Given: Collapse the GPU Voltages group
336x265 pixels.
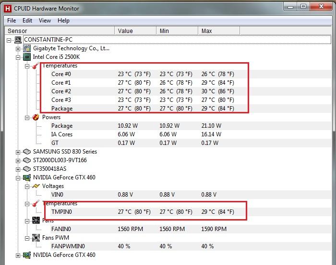Looking at the screenshot, I should click(27, 187).
